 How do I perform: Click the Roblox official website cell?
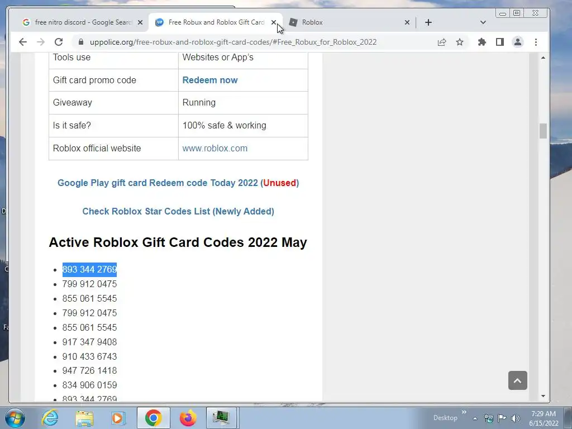tap(113, 149)
